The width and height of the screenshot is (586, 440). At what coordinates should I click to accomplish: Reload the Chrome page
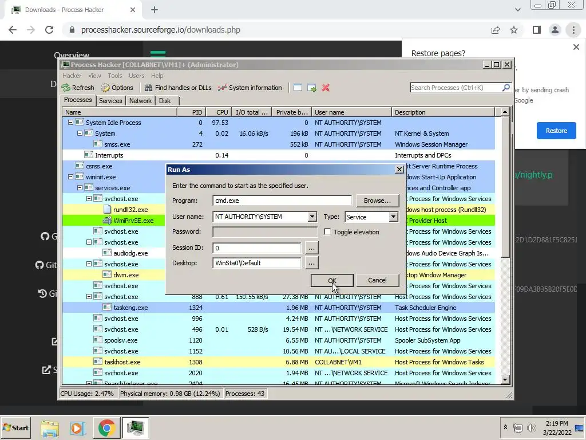click(49, 30)
